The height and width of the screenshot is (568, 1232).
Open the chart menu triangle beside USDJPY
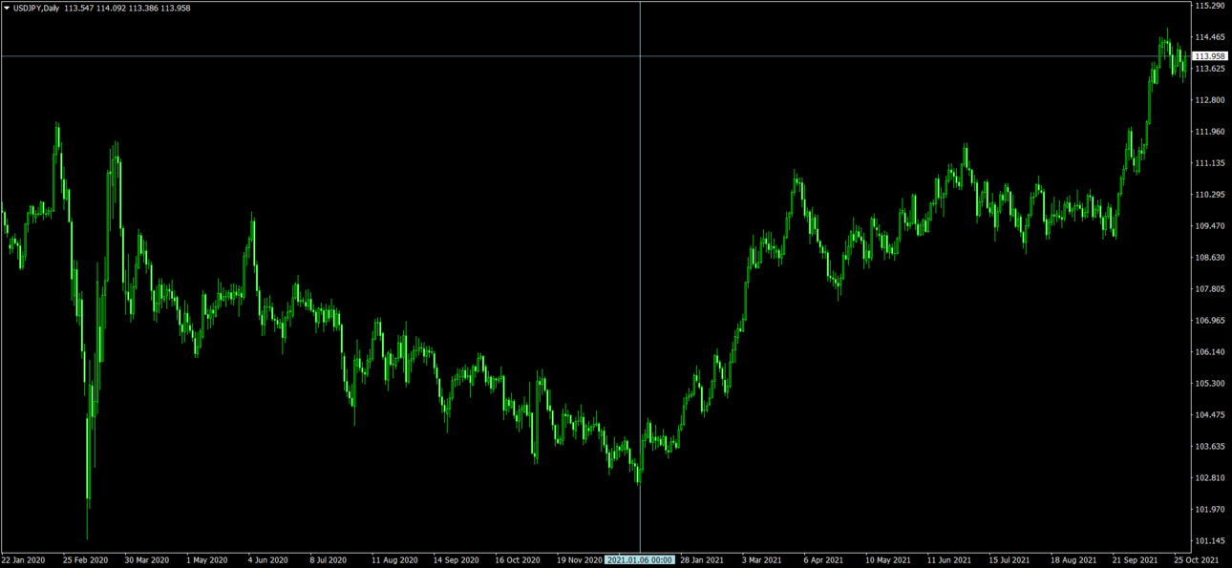[7, 9]
